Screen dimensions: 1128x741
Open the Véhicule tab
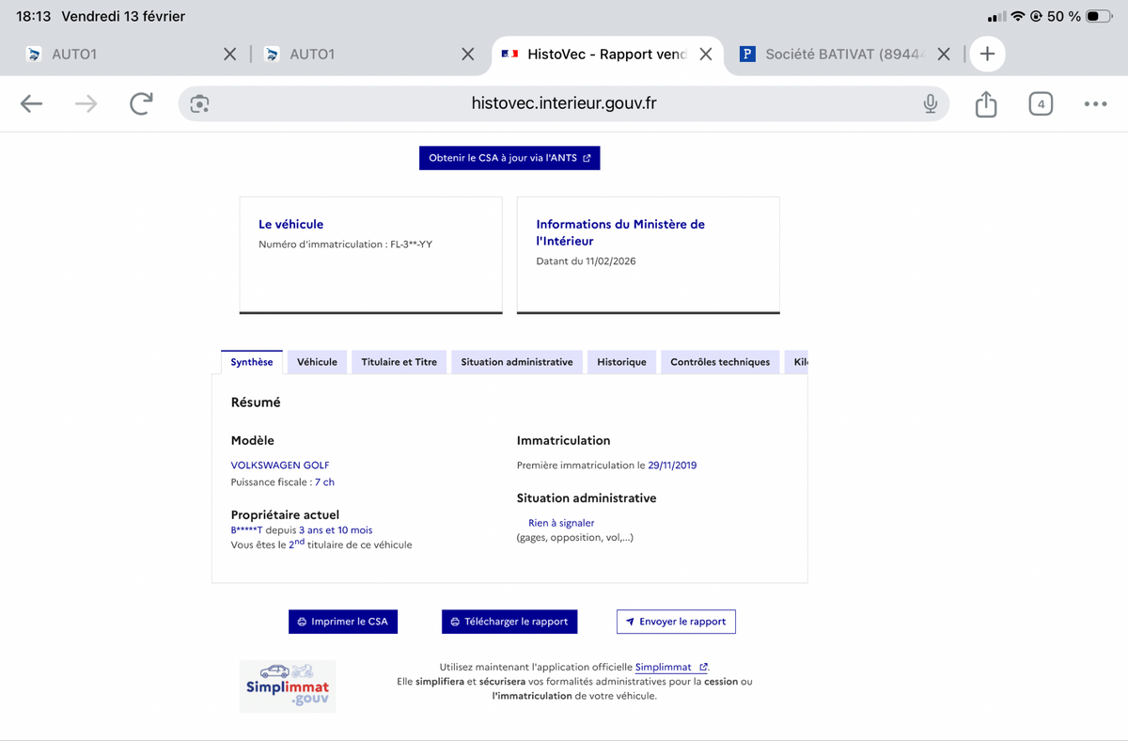[317, 362]
